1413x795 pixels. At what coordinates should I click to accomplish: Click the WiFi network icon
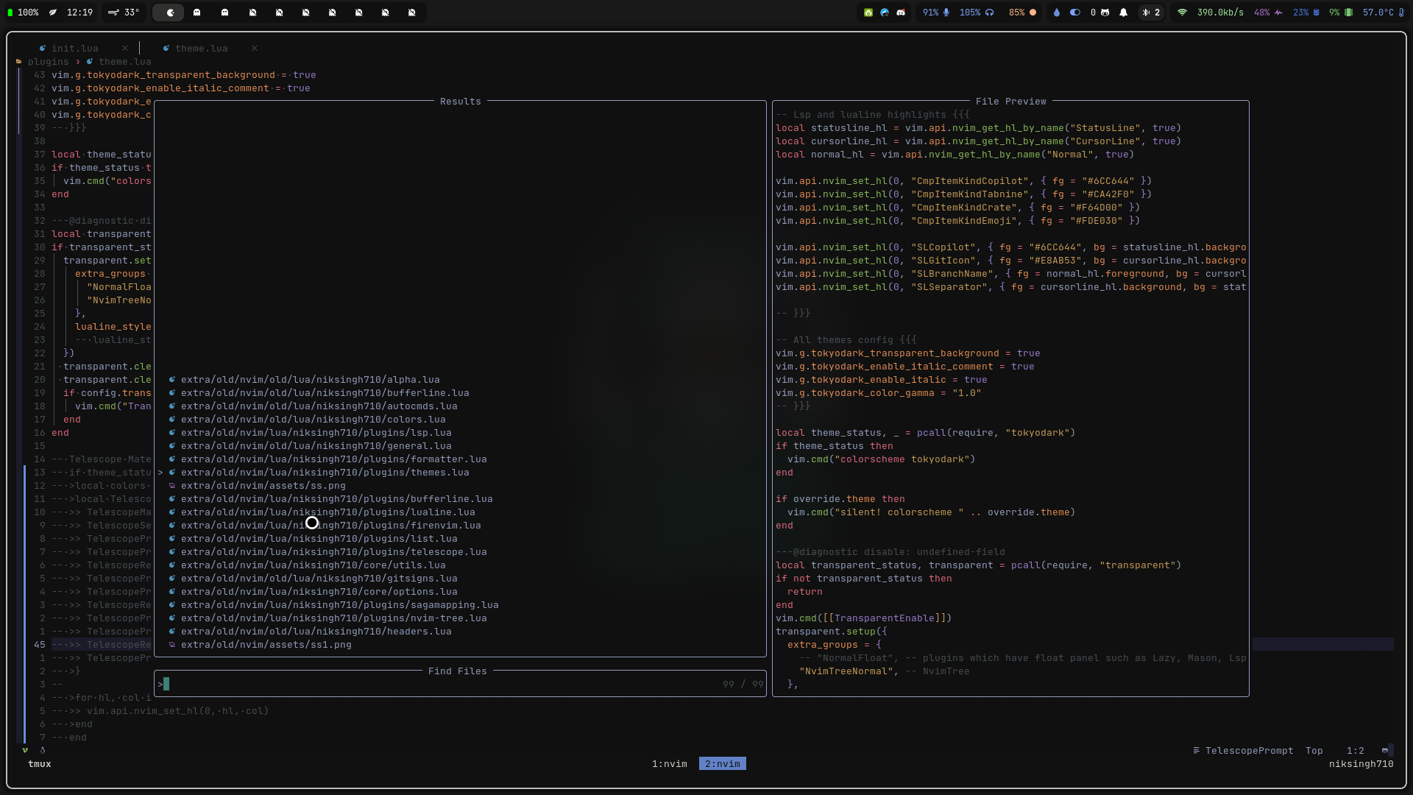(1182, 13)
